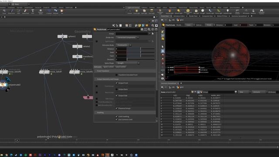Collapse the Insetting section
The image size is (279, 157).
click(125, 113)
